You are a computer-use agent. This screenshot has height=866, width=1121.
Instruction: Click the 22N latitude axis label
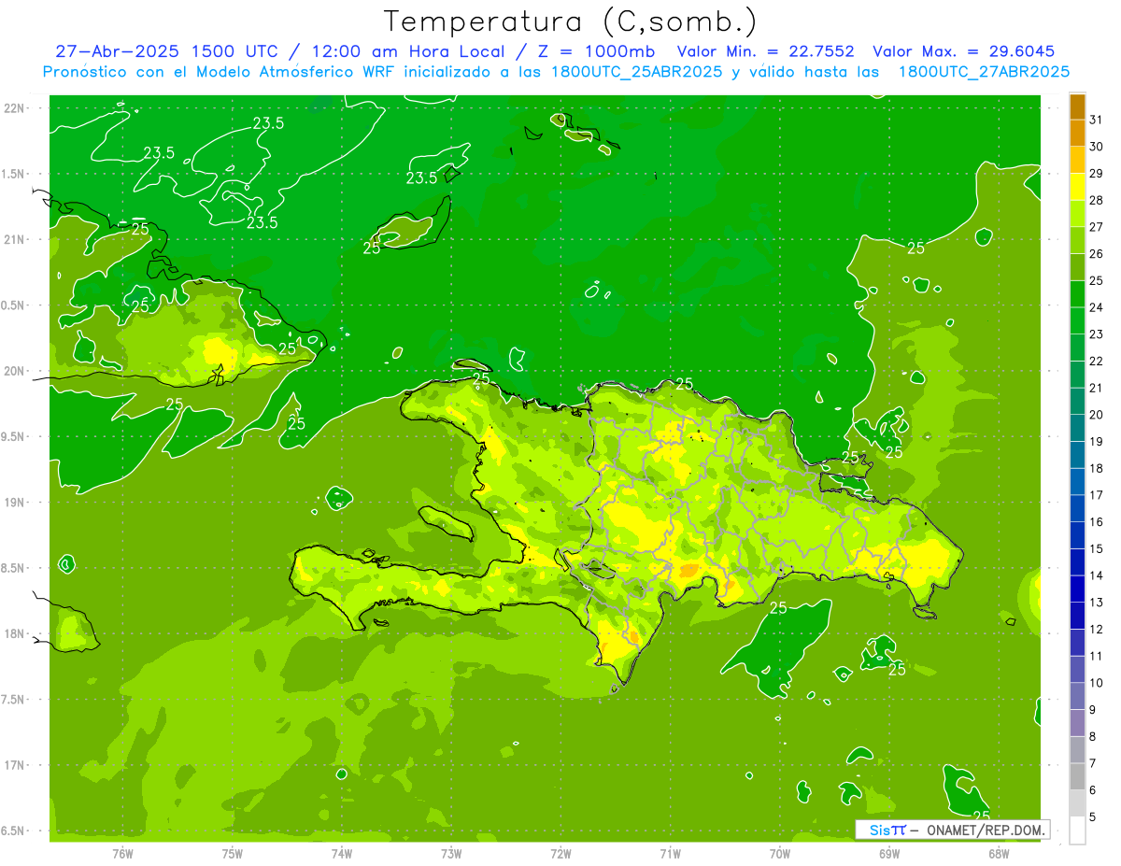pos(16,108)
